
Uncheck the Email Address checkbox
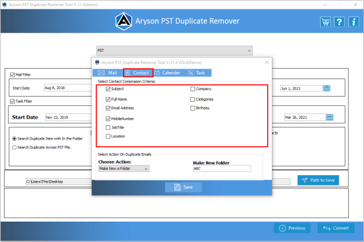(108, 108)
